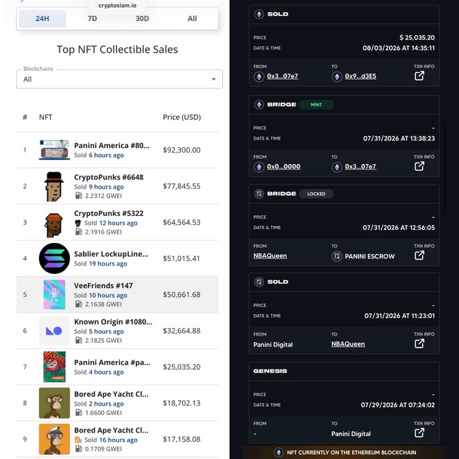Open the 0x3...07e7 sender address in SOLD card
The width and height of the screenshot is (459, 459).
pyautogui.click(x=282, y=76)
